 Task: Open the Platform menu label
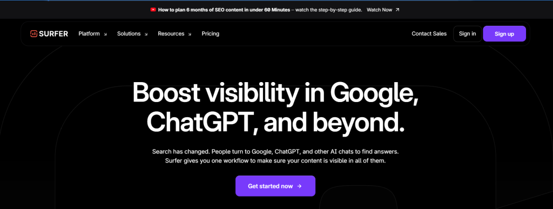click(x=89, y=34)
